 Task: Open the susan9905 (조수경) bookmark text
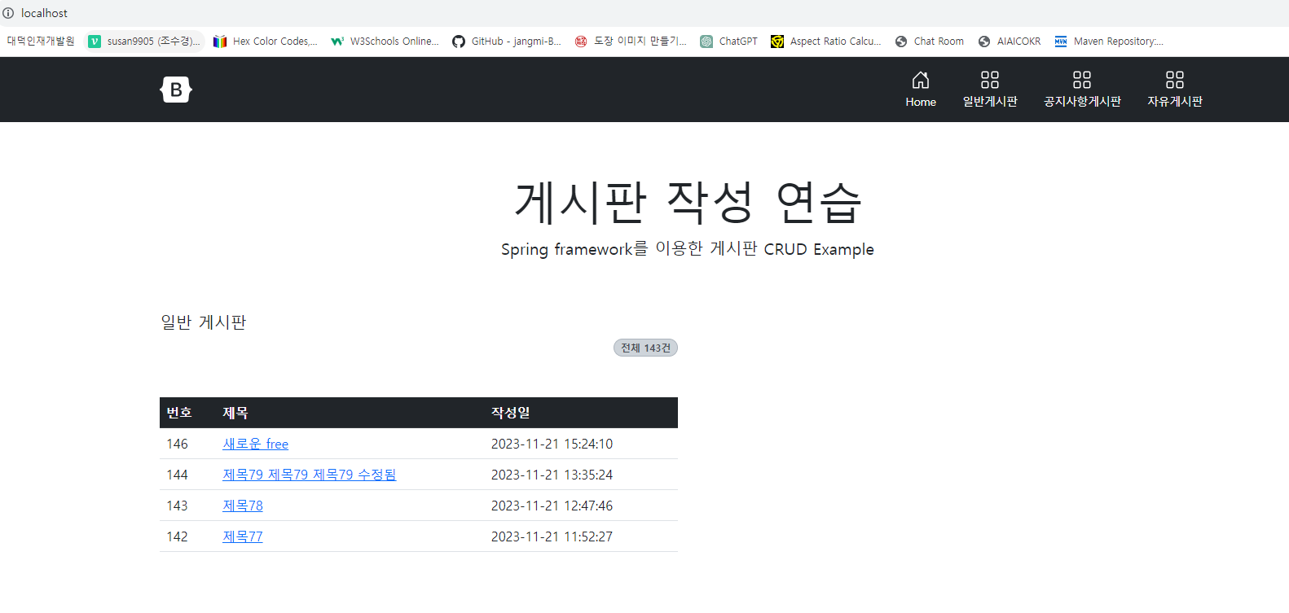[153, 42]
